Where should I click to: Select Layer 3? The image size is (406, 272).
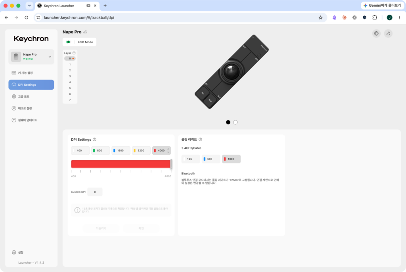[70, 77]
